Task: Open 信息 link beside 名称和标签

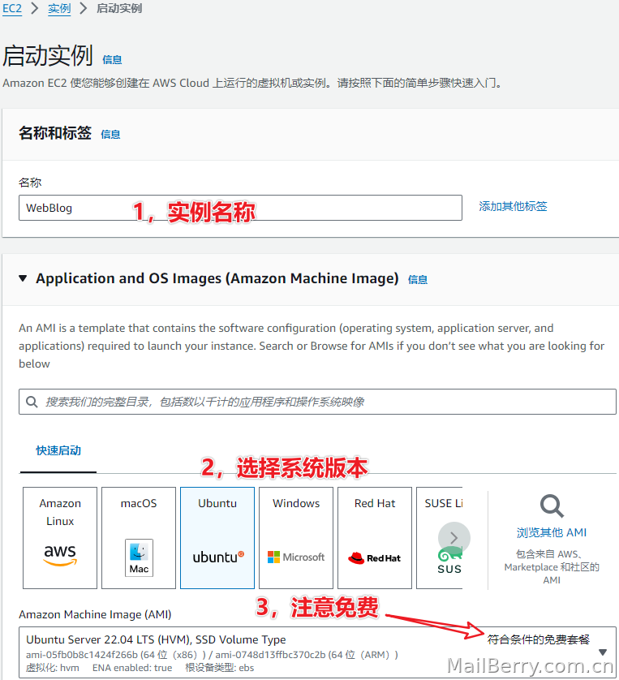Action: 110,135
